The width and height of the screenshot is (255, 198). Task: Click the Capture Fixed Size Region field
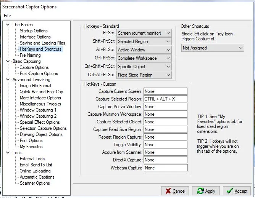165,129
